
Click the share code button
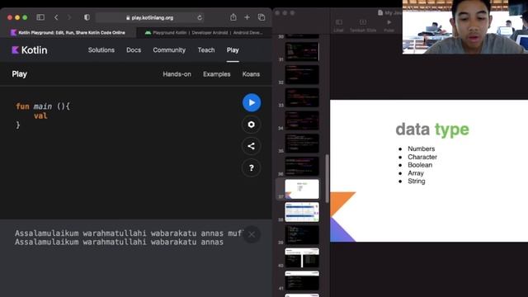(251, 146)
